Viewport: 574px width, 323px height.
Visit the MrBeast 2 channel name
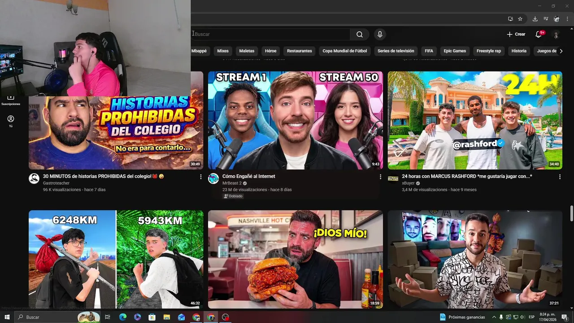pyautogui.click(x=232, y=183)
